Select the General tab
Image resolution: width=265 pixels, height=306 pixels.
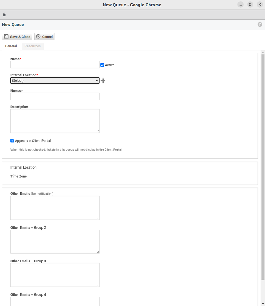point(11,46)
